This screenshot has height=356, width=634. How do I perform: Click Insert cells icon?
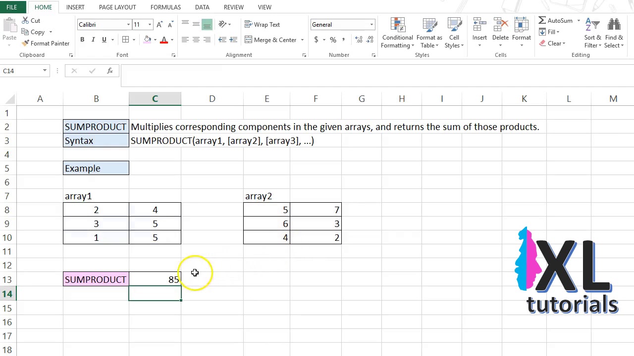point(479,25)
